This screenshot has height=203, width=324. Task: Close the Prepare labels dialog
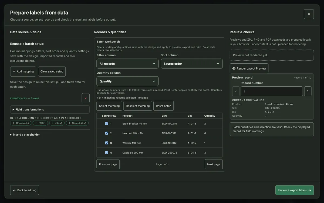309,14
